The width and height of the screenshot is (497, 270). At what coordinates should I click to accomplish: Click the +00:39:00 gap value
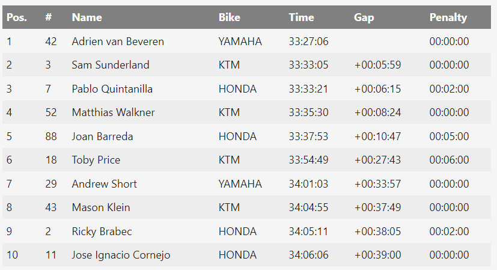(378, 255)
